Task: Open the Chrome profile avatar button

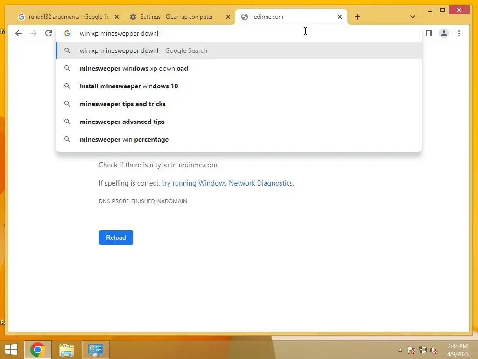Action: pos(444,33)
